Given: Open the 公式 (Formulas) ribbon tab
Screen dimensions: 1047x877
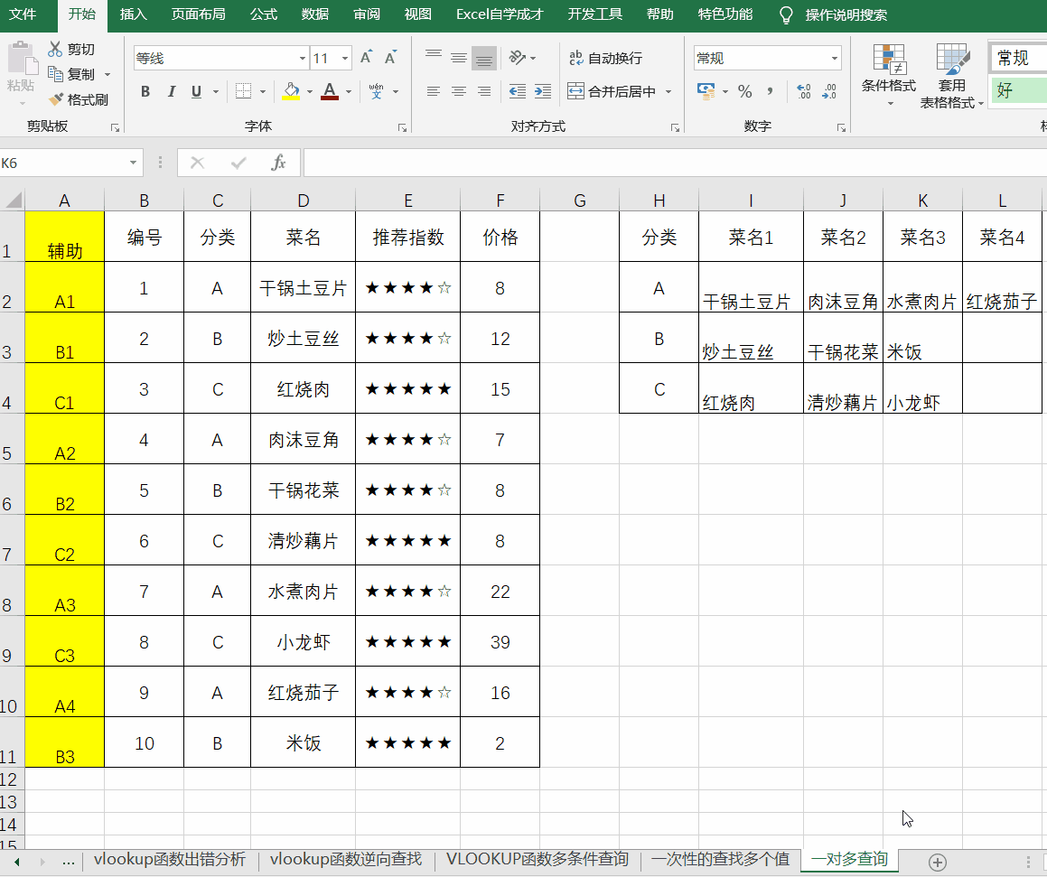Looking at the screenshot, I should [x=264, y=14].
